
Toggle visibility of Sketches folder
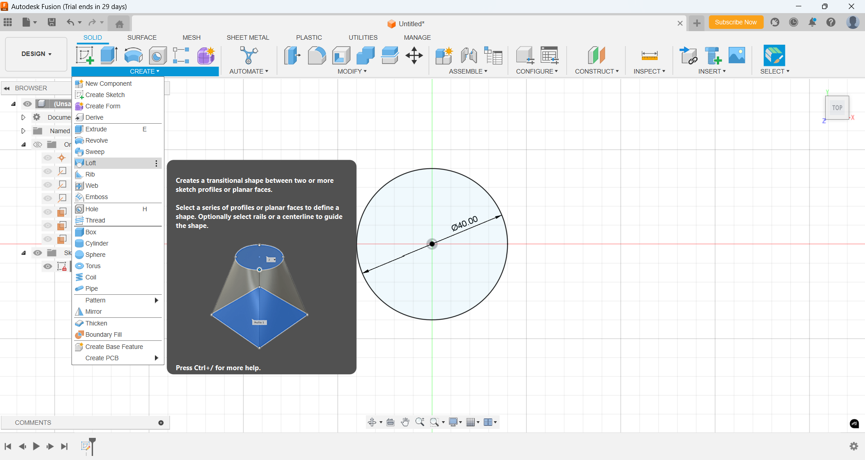point(37,253)
